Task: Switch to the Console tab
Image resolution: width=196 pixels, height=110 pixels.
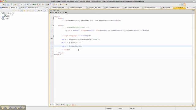Action: [x=4, y=8]
